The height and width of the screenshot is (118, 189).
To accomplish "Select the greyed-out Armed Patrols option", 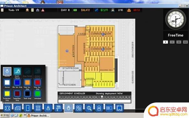I will pyautogui.click(x=38, y=71).
